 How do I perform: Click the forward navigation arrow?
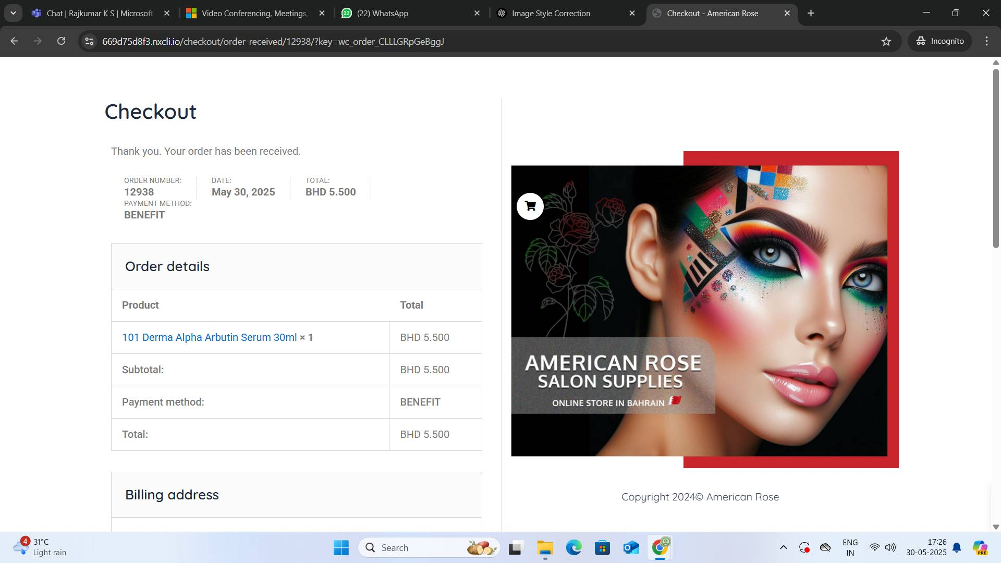[38, 41]
